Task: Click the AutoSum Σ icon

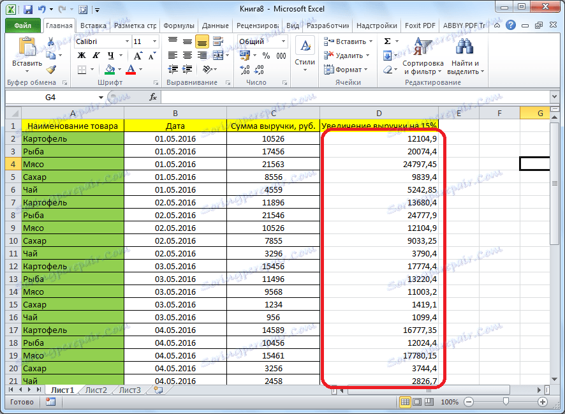Action: coord(387,41)
